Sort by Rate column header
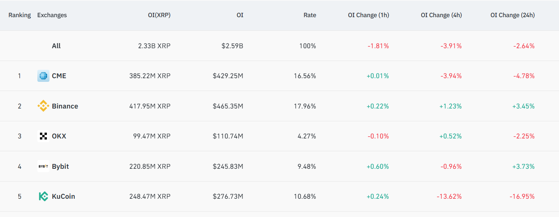559x217 pixels. click(x=310, y=15)
